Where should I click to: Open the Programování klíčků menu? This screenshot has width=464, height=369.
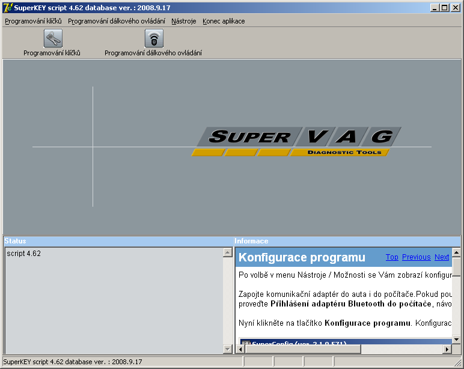click(x=34, y=21)
